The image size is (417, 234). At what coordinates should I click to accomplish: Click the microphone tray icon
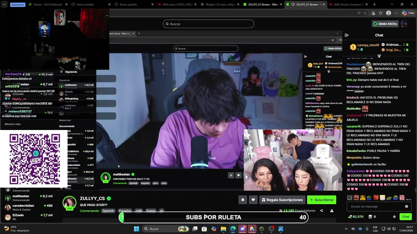click(367, 229)
